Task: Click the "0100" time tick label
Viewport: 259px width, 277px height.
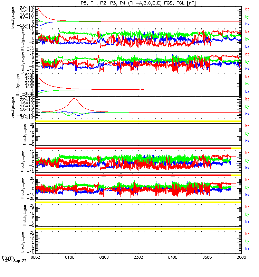Action: tap(70, 257)
